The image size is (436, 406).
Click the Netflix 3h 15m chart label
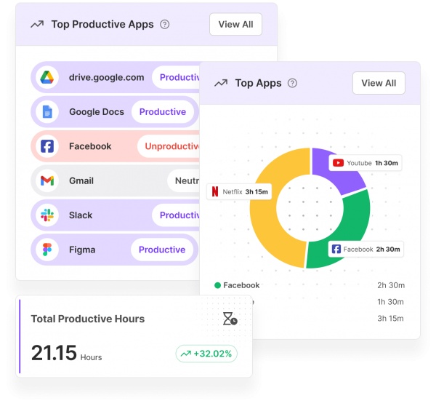point(239,191)
